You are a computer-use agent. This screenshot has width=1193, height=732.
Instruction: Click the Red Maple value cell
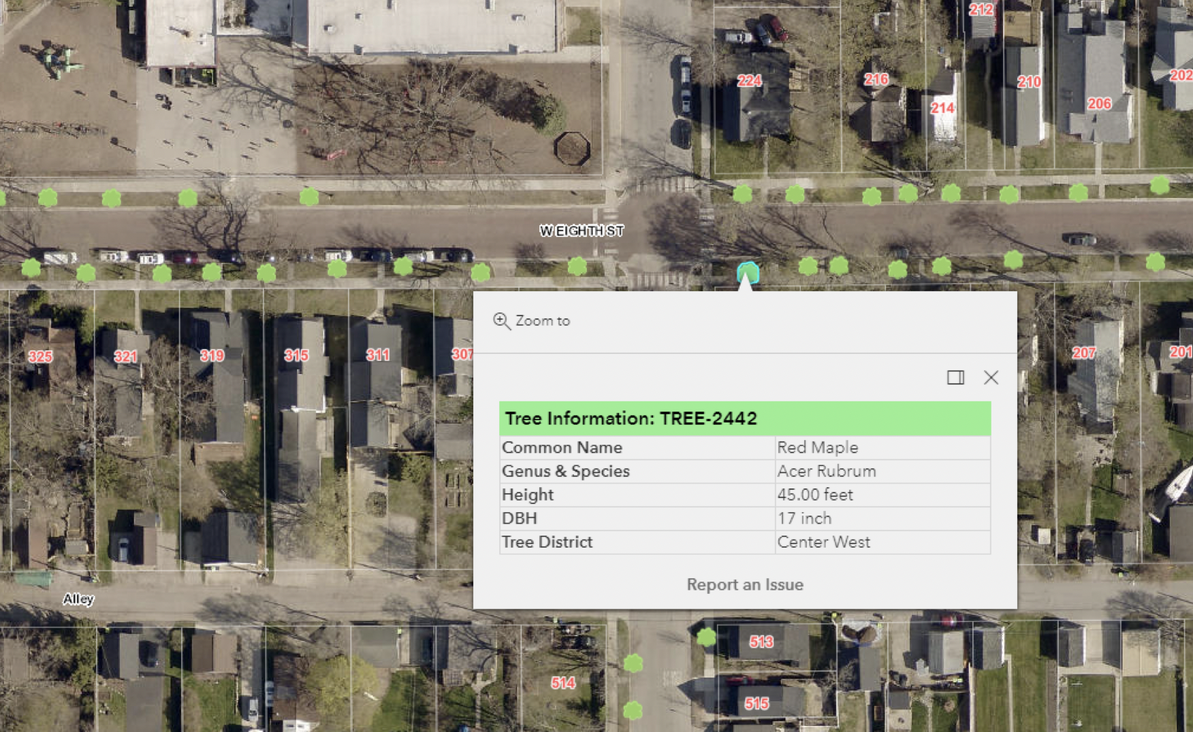click(x=816, y=447)
